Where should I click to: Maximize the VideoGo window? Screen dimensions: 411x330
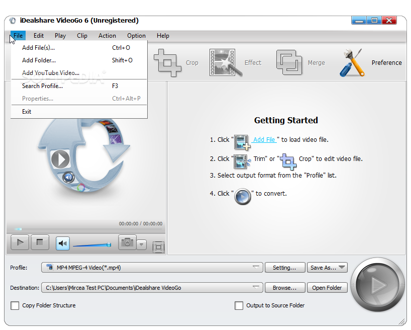coord(374,21)
